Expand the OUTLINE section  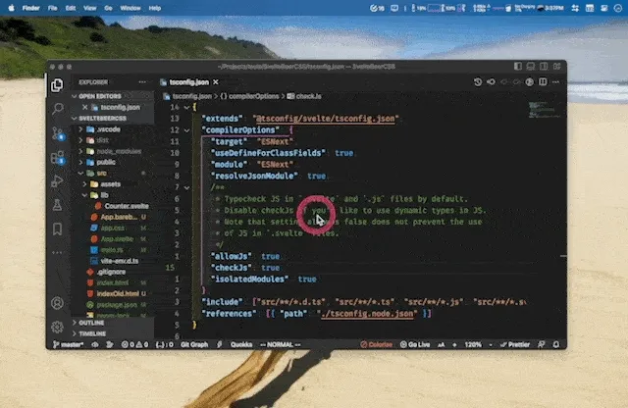pos(91,322)
